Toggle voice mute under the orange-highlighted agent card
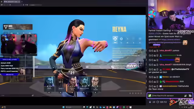Viewport: 194px width, 109px height. click(x=72, y=92)
